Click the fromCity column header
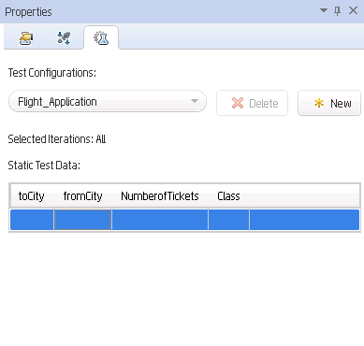 click(82, 196)
